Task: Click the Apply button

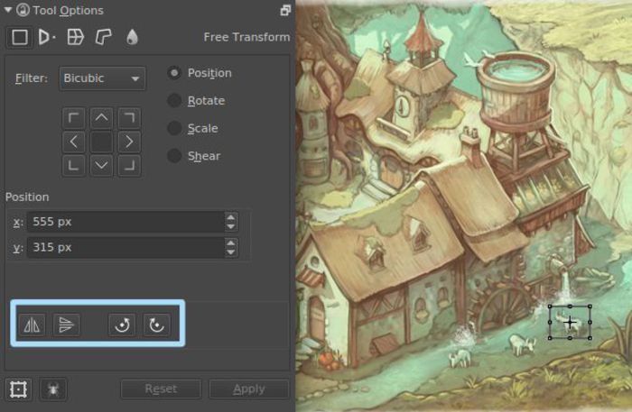Action: pos(248,389)
